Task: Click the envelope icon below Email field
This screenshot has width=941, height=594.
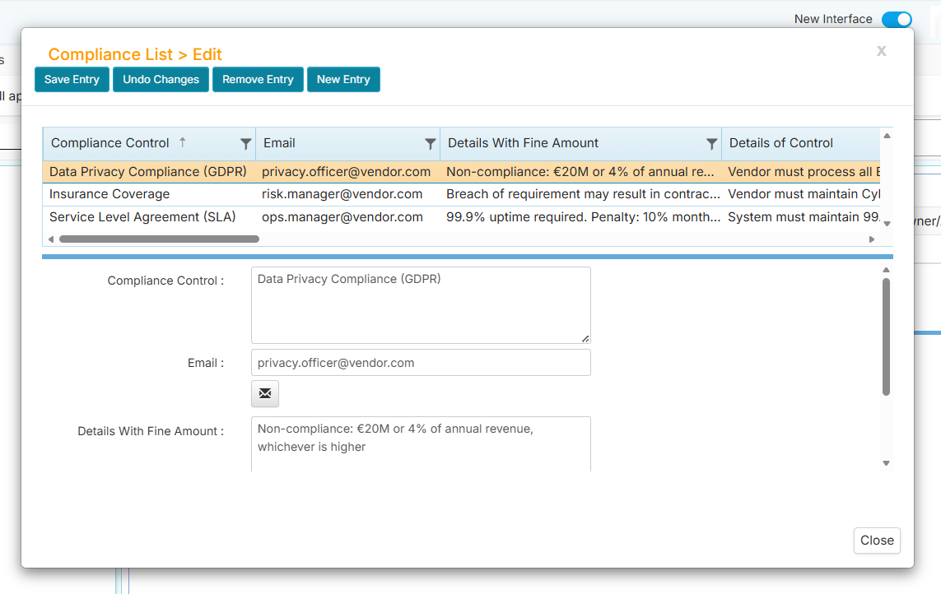Action: (x=265, y=393)
